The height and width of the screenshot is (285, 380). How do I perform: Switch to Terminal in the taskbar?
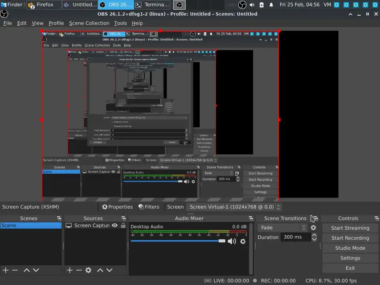(152, 4)
